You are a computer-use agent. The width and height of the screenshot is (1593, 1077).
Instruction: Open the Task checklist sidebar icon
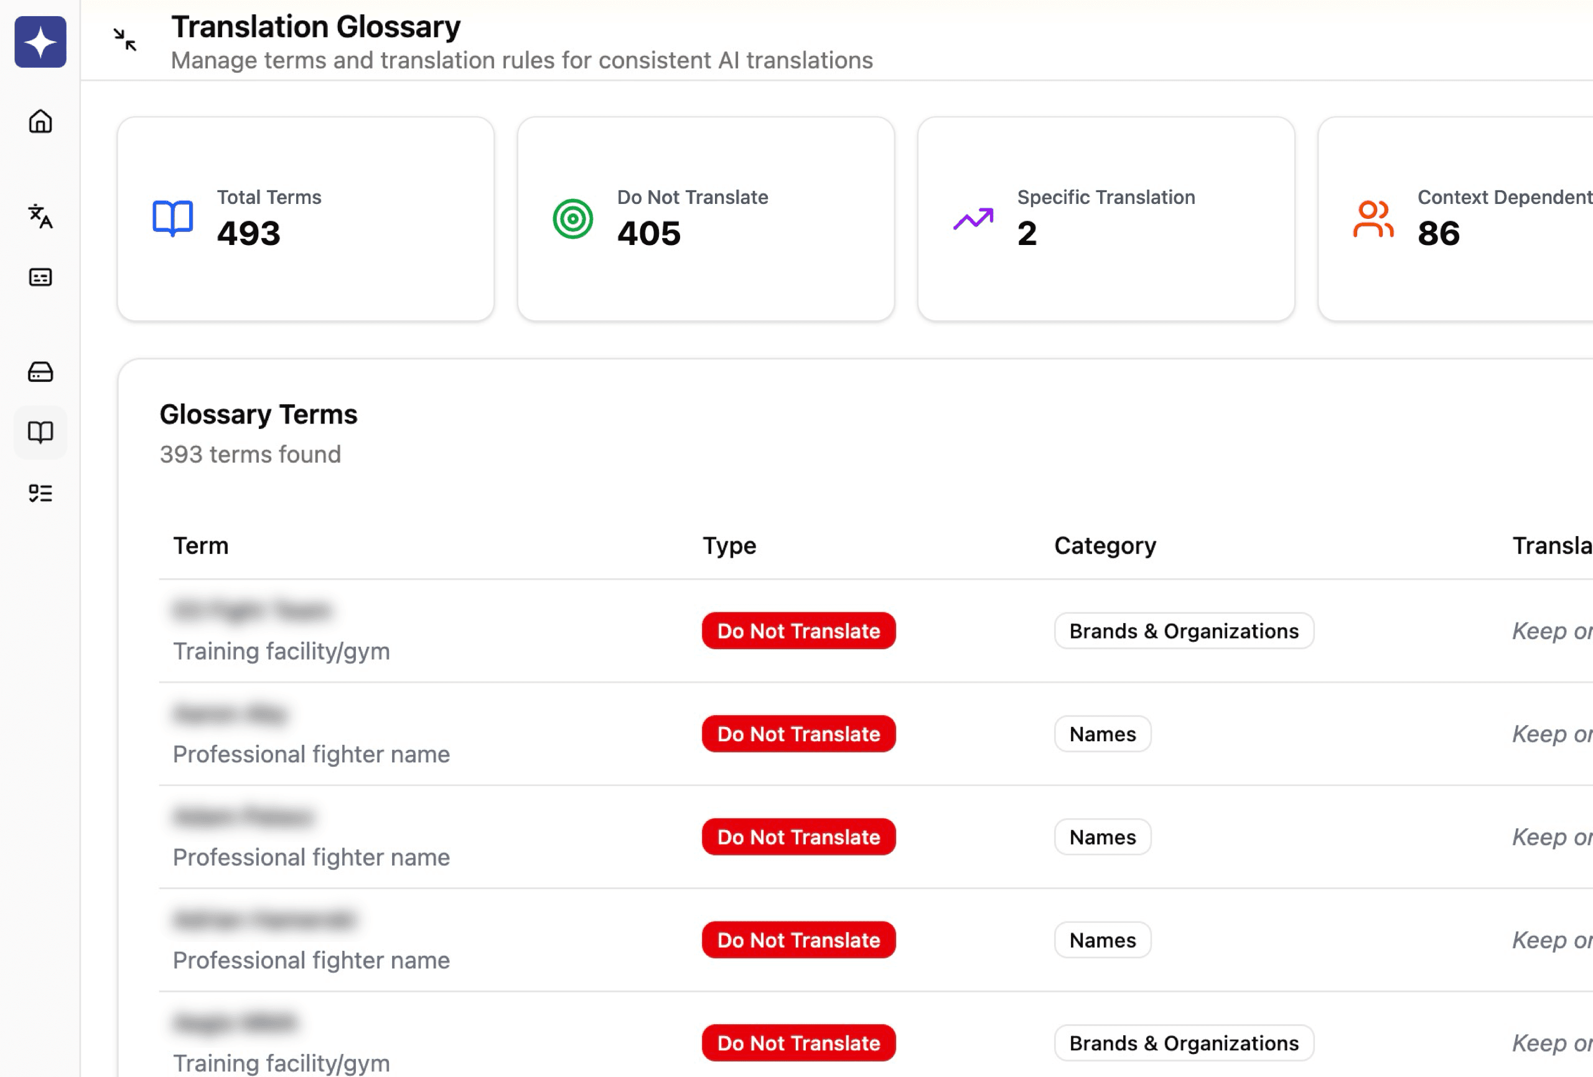click(x=40, y=493)
